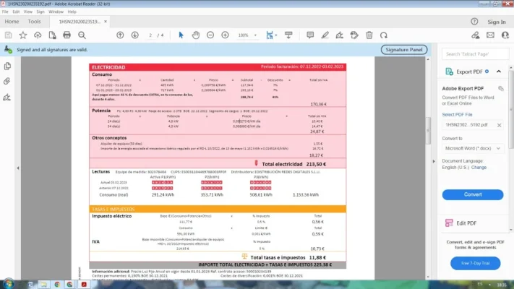This screenshot has height=289, width=514.
Task: Select the highlight pen tool
Action: [325, 35]
